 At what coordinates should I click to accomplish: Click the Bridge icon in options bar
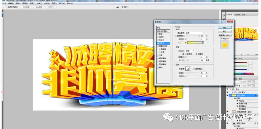(x=117, y=7)
